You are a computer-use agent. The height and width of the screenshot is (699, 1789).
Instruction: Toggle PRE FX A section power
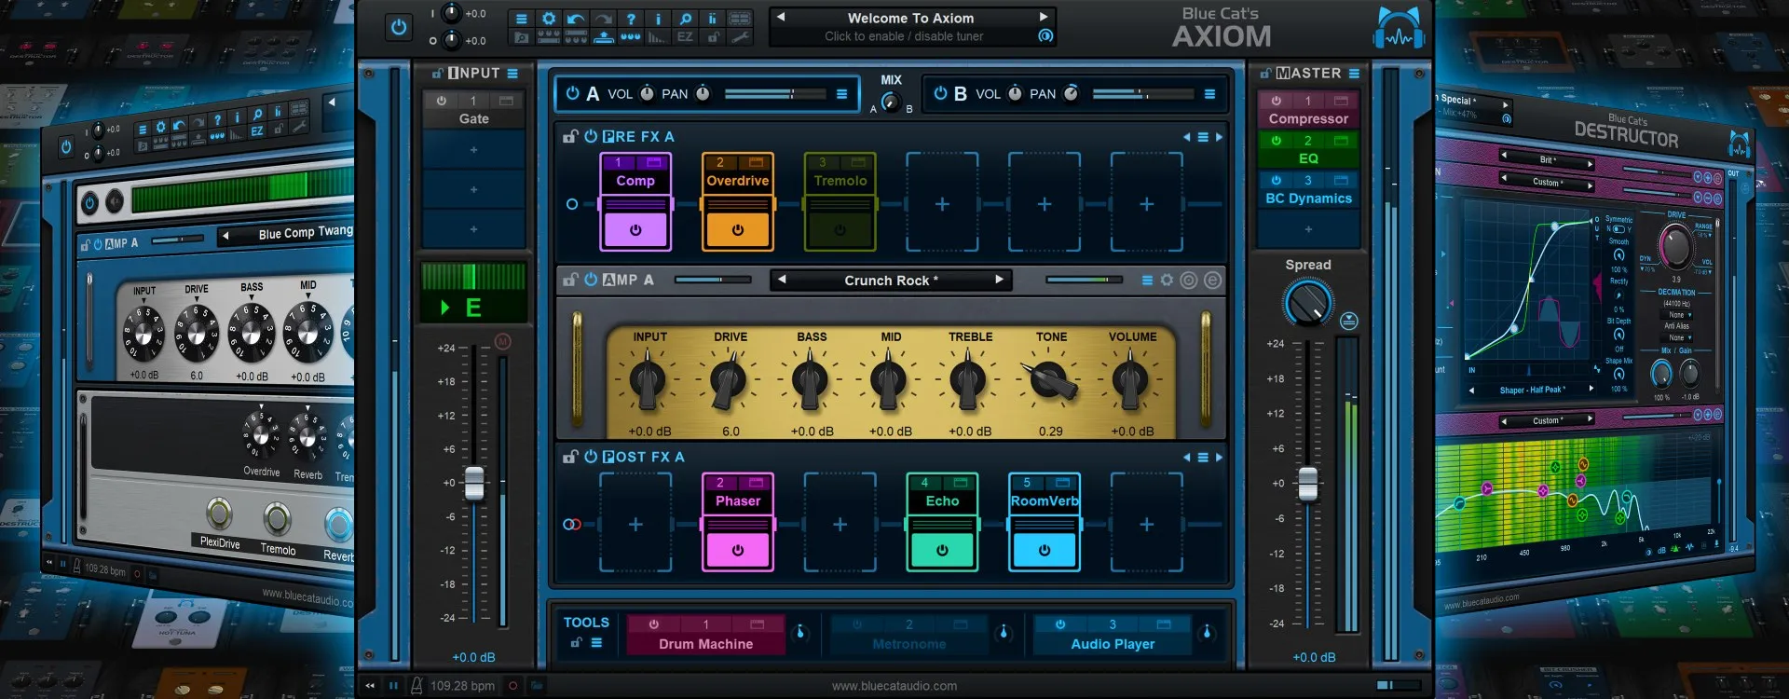pos(591,136)
